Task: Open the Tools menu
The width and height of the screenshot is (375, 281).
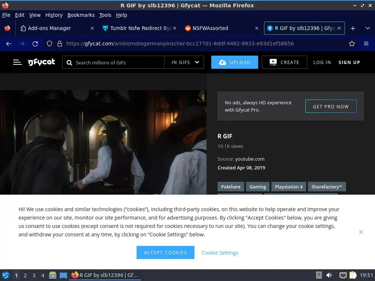Action: [105, 15]
